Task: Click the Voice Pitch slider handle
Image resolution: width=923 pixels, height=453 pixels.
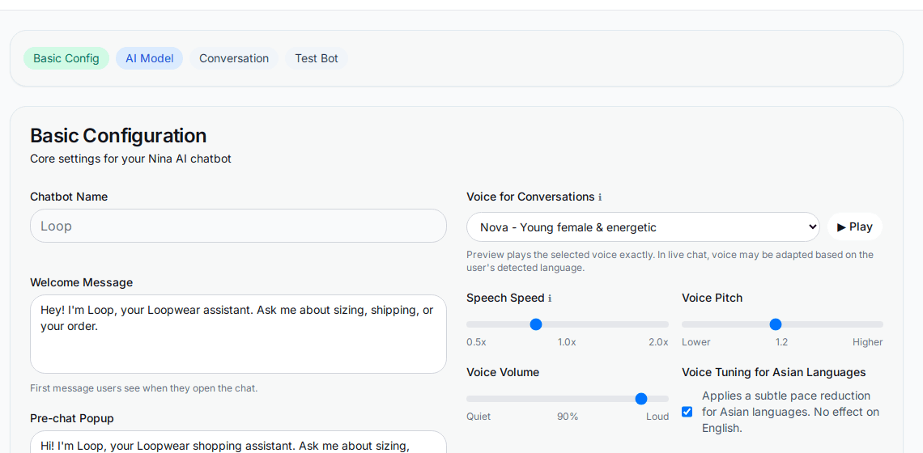Action: click(776, 324)
